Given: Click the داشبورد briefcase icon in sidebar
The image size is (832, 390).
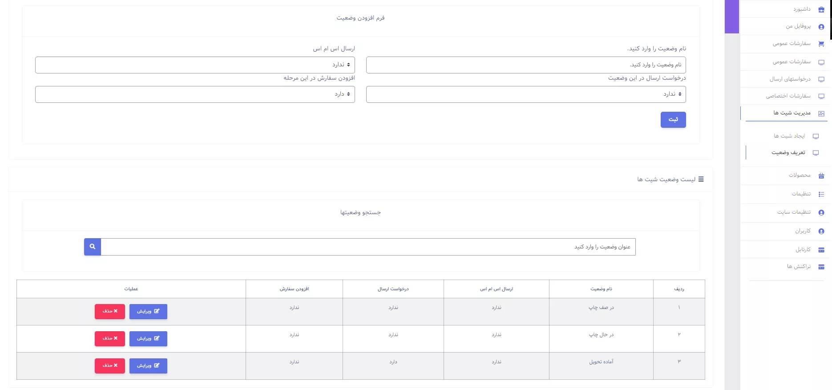Looking at the screenshot, I should pos(821,9).
